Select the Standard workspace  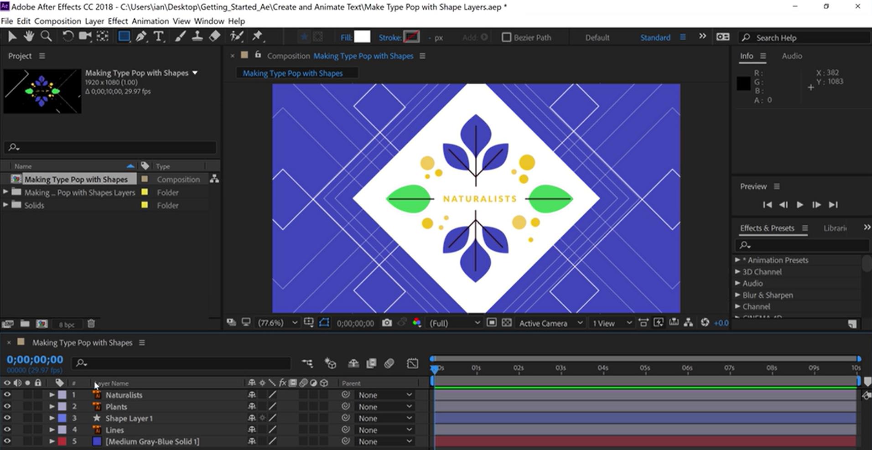pos(655,37)
